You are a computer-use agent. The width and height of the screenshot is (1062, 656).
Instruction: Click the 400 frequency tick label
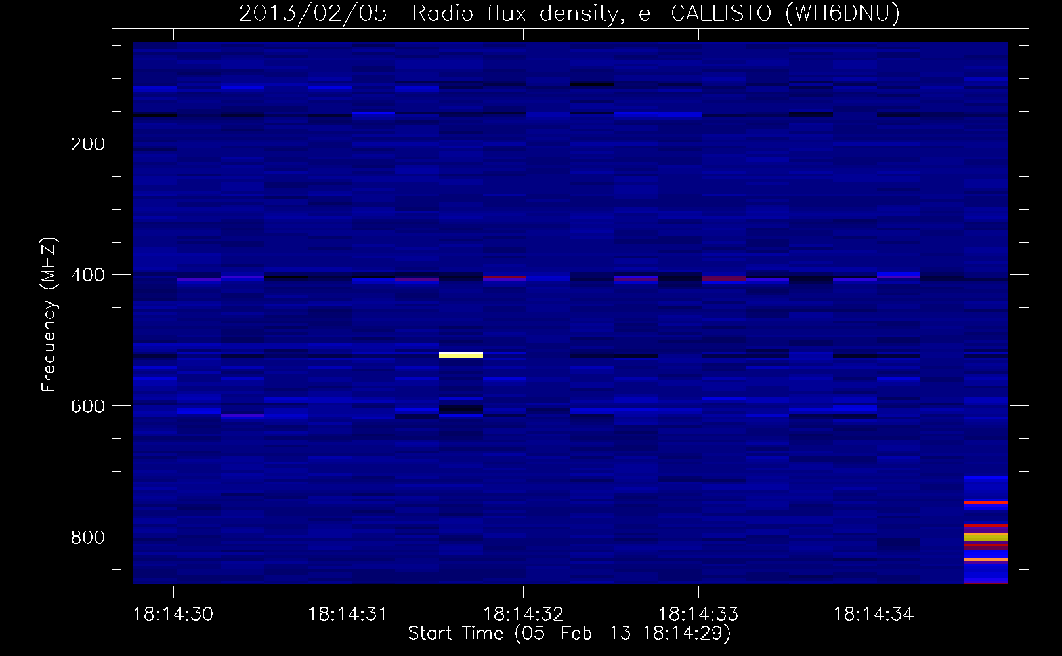pos(88,275)
